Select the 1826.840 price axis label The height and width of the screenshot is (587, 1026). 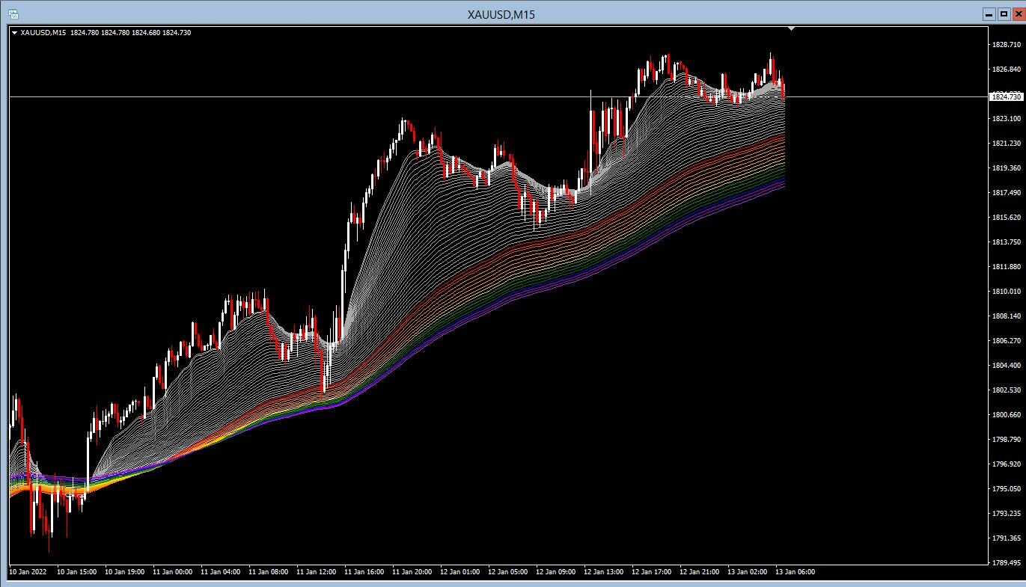pos(1007,70)
